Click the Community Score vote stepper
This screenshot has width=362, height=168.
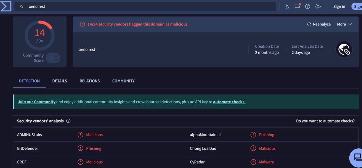pos(53,58)
